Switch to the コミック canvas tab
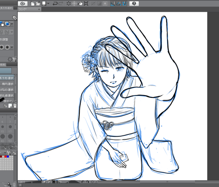219x187 pixels. click(x=29, y=9)
